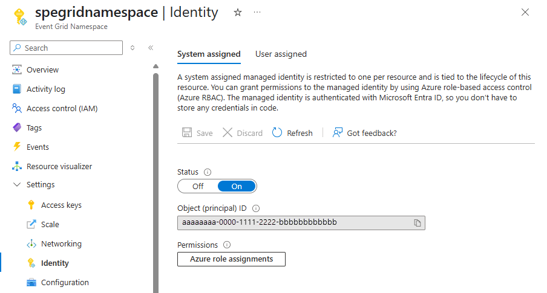Click Azure role assignments button

[x=231, y=259]
